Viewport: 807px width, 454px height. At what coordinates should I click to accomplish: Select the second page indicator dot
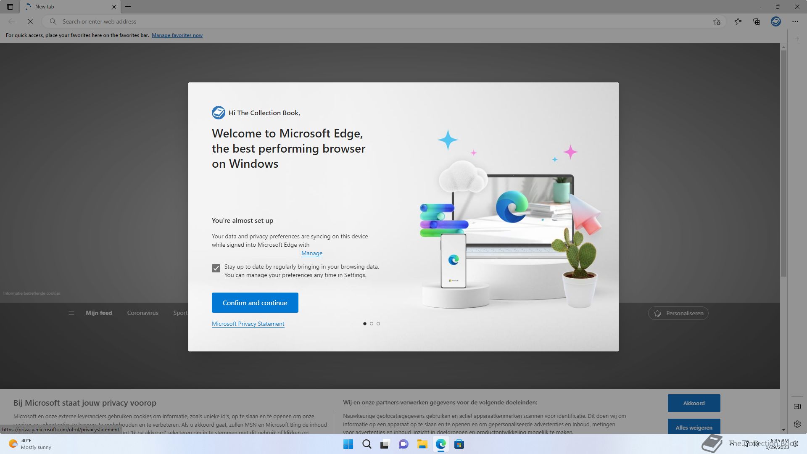click(372, 324)
